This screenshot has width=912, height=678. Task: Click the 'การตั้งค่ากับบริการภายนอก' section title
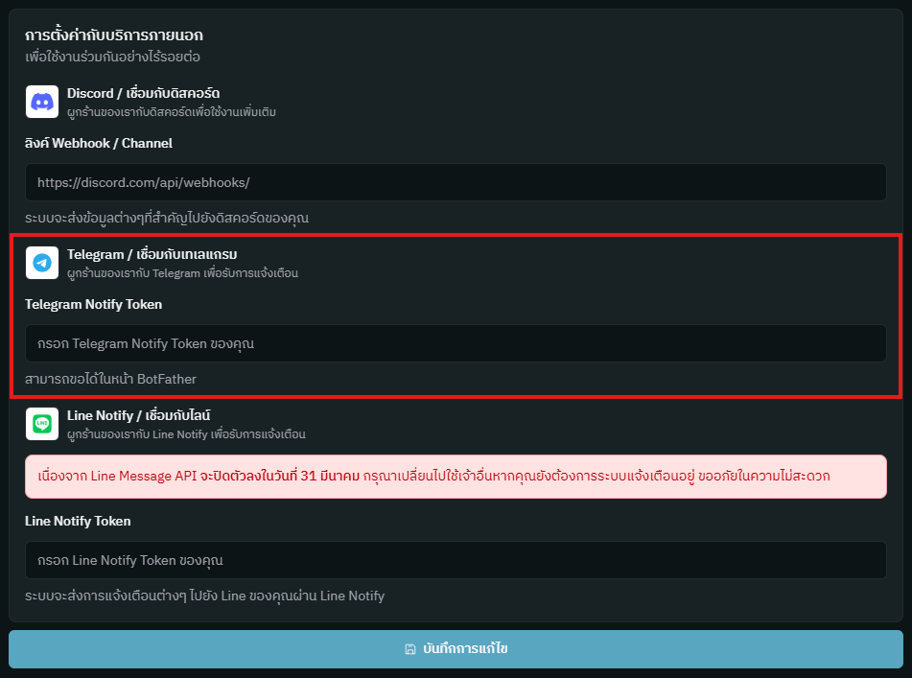pos(114,35)
